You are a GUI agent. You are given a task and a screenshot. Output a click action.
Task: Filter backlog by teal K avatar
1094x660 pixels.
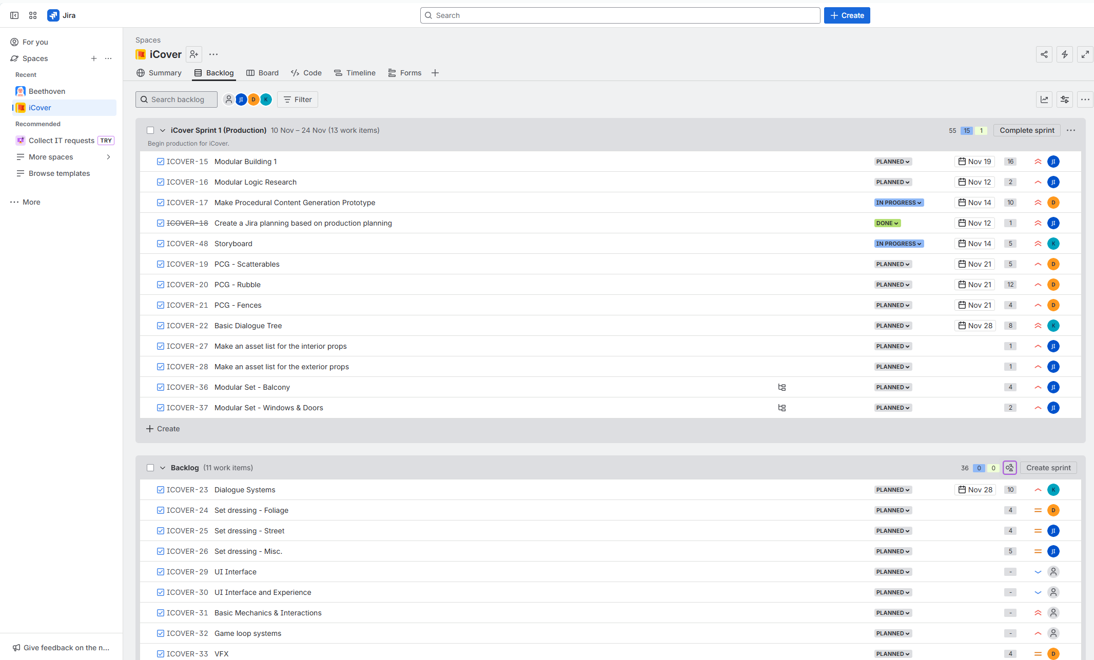click(x=266, y=99)
